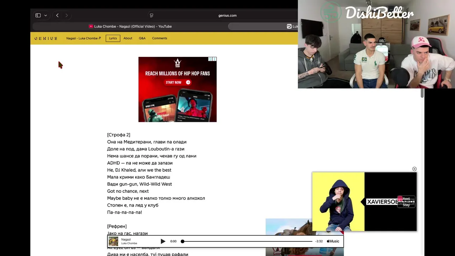Open the Nagazi - Luka Chombe header link

84,38
